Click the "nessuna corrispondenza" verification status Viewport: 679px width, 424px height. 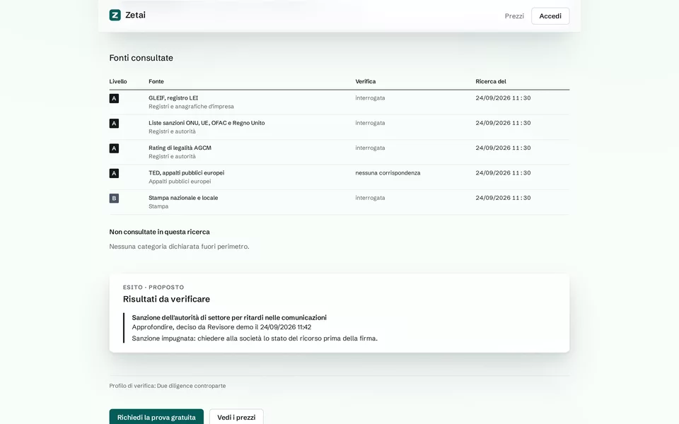388,172
